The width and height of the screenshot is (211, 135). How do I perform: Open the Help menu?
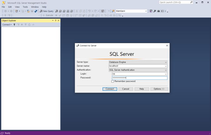click(44, 7)
